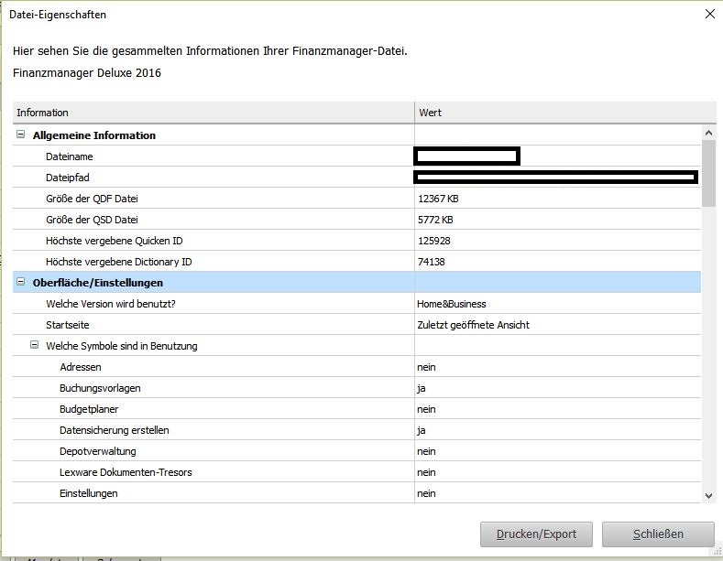Collapse the Allgemeine Information section
Viewport: 723px width, 561px height.
click(x=20, y=135)
